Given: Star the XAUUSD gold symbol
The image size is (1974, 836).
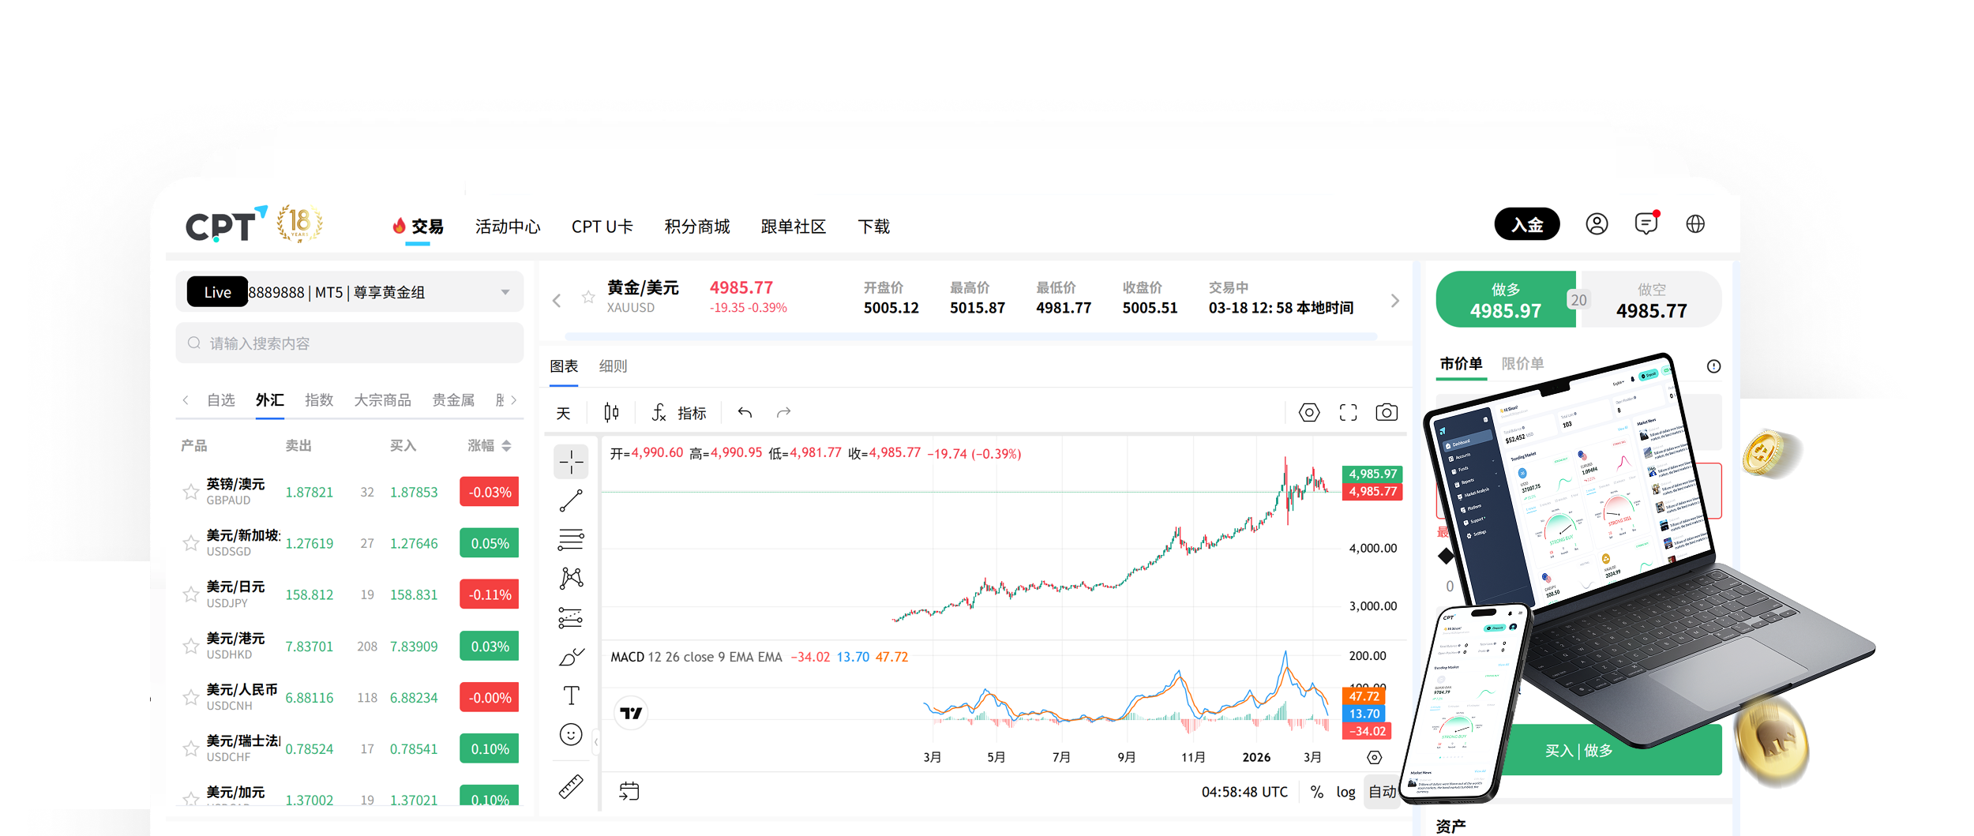Looking at the screenshot, I should (587, 298).
